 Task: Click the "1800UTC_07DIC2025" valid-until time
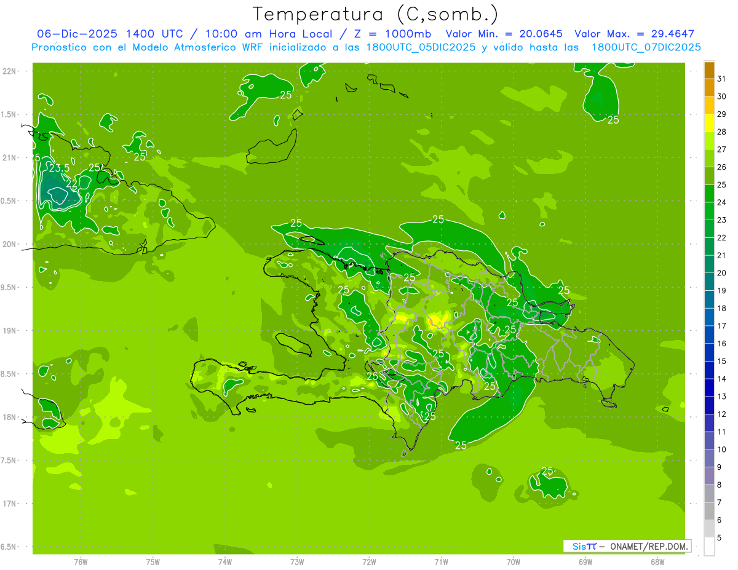(646, 47)
